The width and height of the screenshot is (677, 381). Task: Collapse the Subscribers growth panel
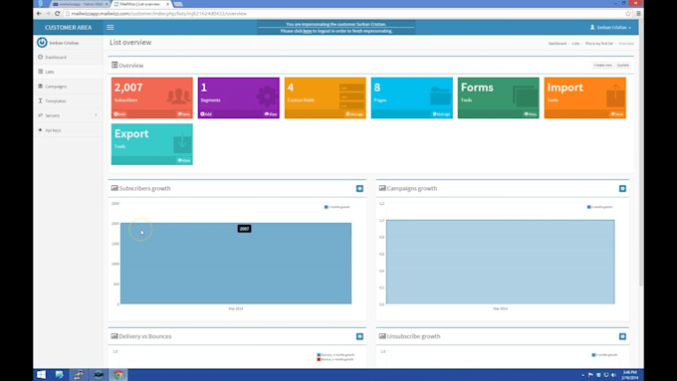pyautogui.click(x=359, y=189)
